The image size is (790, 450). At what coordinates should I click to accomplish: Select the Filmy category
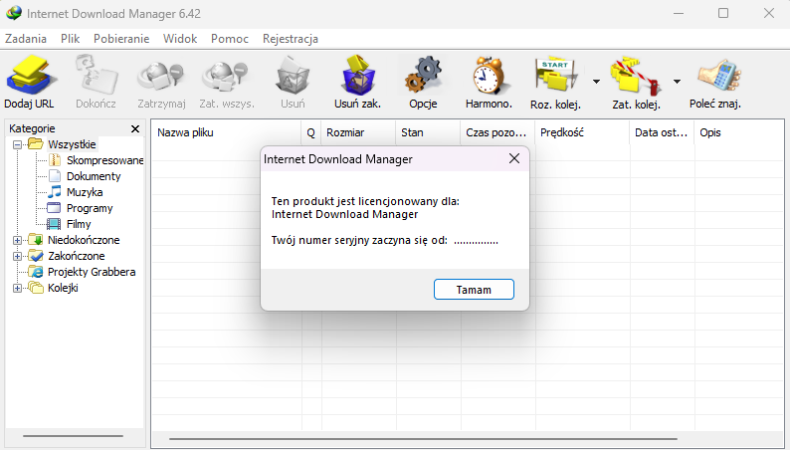(79, 224)
